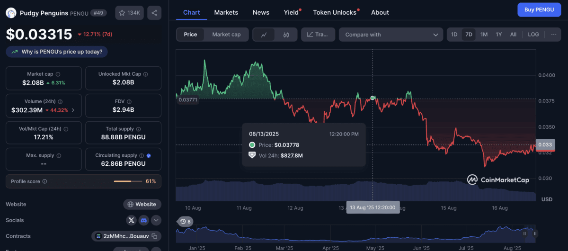Viewport: 568px width, 251px height.
Task: Switch to the Markets tab
Action: [226, 12]
